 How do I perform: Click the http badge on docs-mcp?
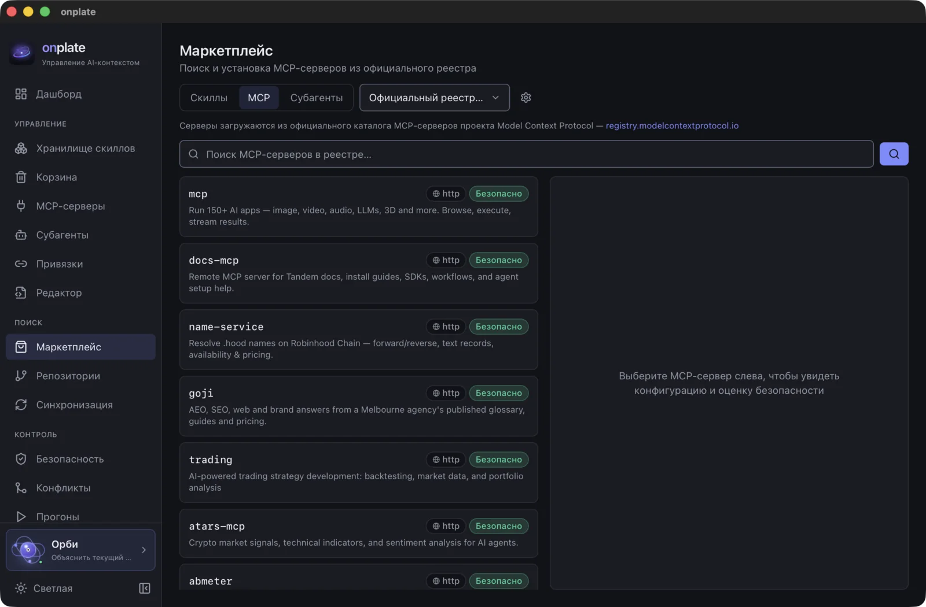click(x=446, y=260)
